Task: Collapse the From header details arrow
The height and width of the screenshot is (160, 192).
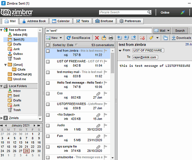Action: coord(120,50)
